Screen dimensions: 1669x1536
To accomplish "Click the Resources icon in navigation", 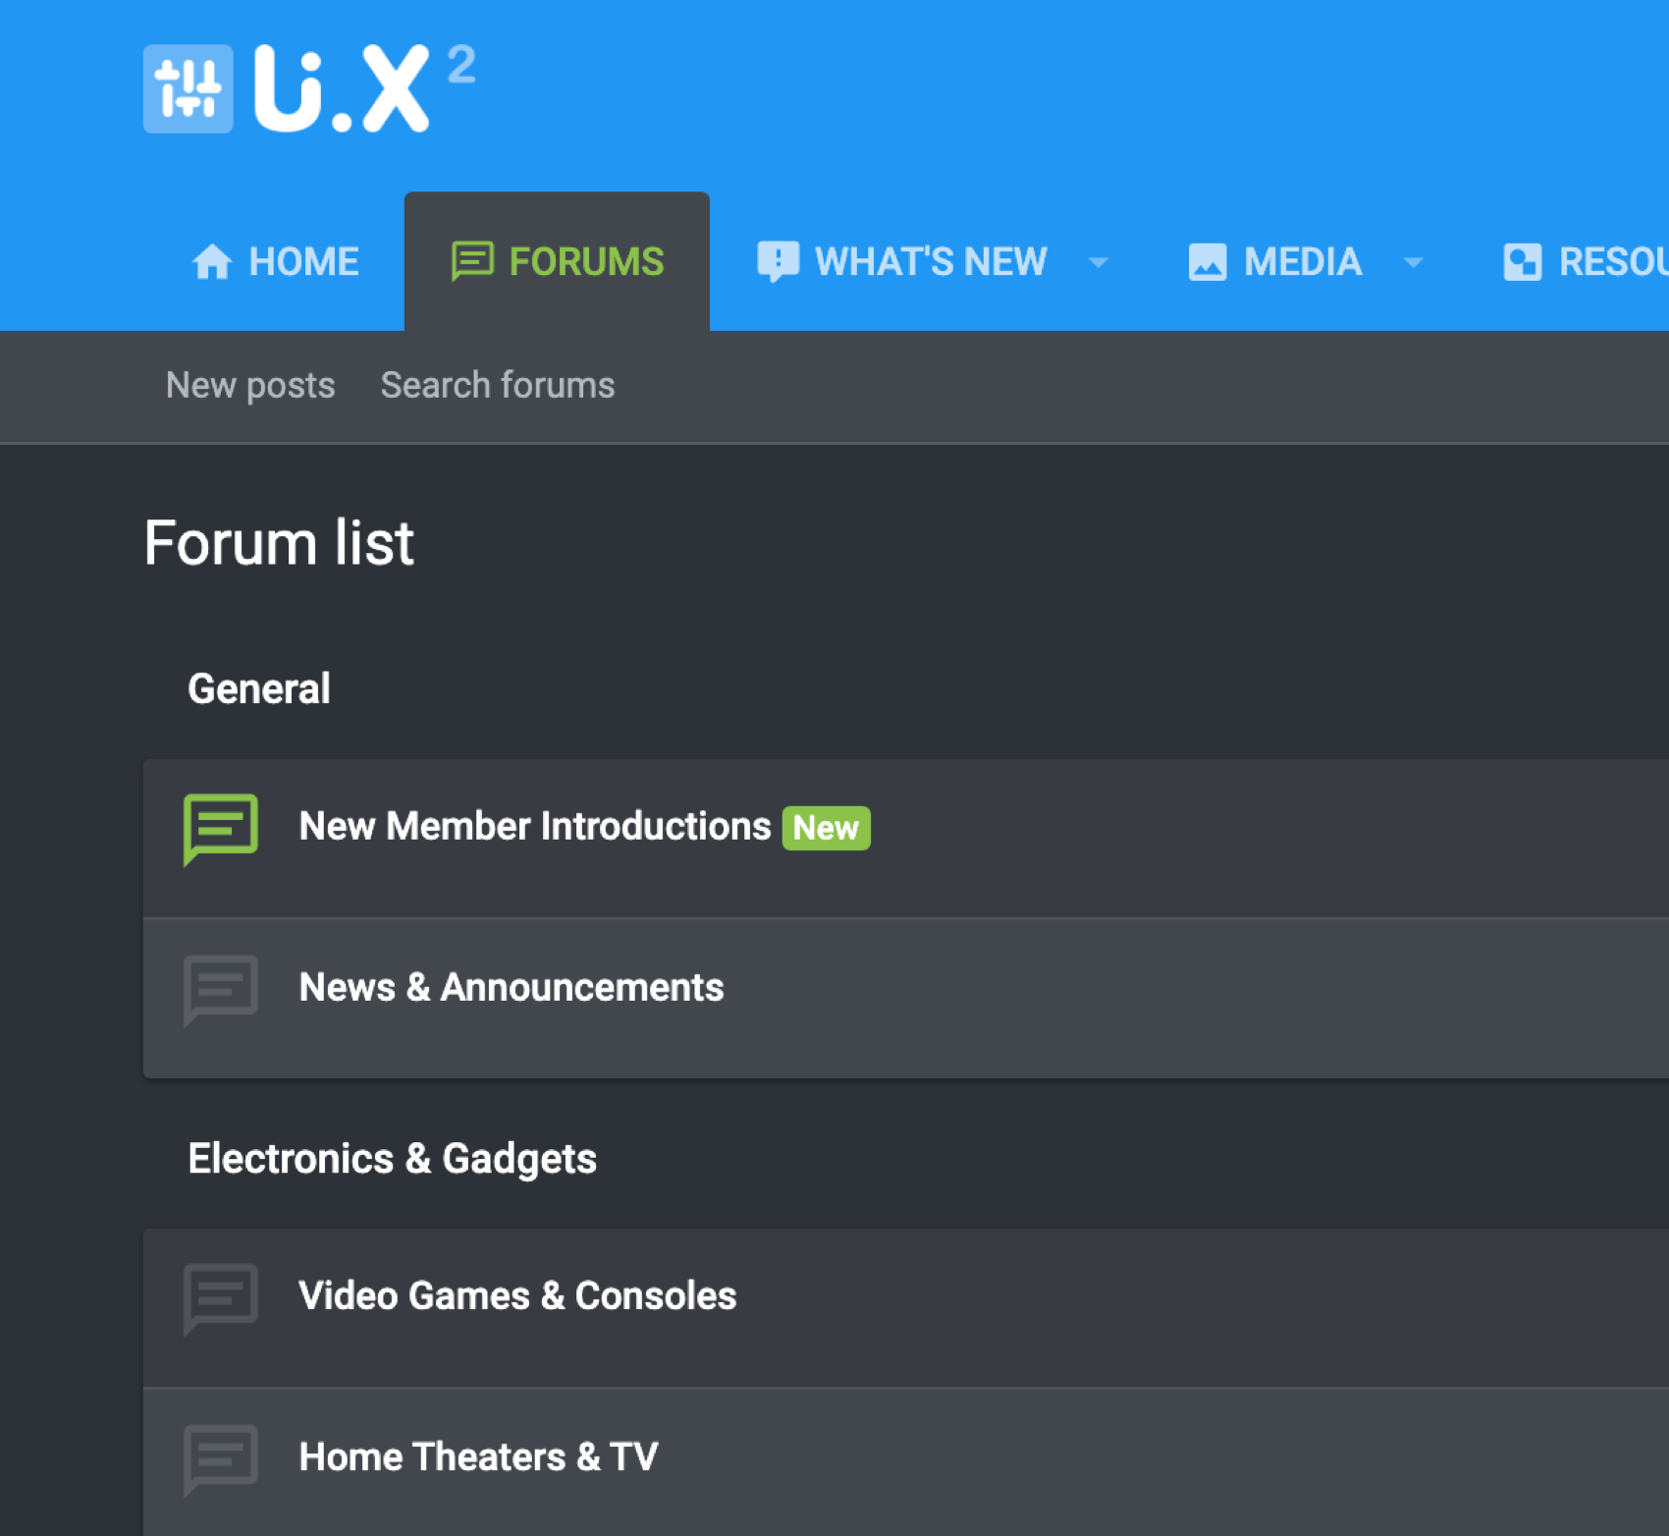I will [1522, 262].
